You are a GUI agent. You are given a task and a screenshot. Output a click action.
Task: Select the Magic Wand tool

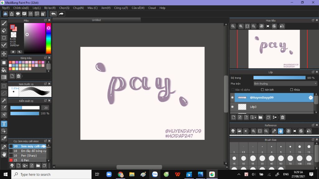pos(4,100)
